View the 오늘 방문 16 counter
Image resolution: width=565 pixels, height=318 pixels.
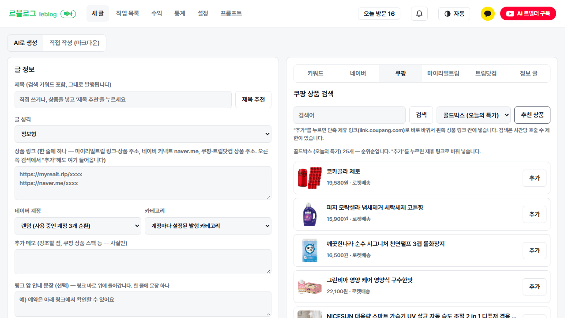point(379,14)
